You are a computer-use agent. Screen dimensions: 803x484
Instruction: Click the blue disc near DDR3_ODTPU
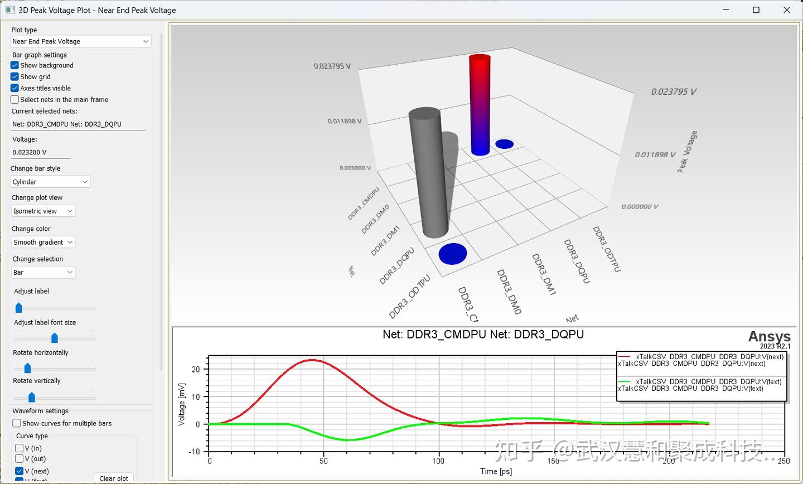453,254
